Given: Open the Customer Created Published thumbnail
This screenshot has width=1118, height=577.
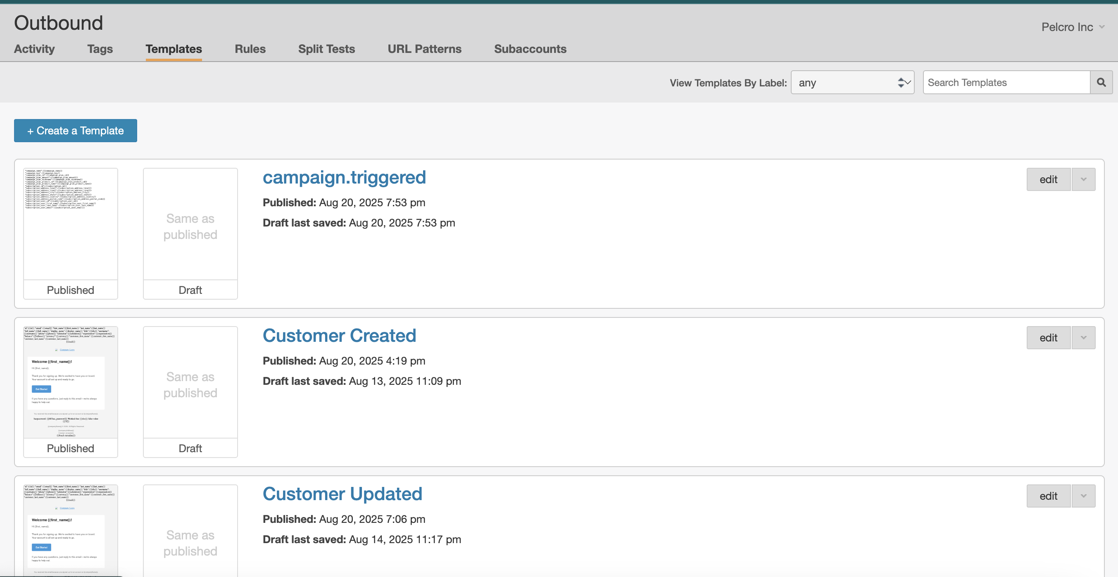Looking at the screenshot, I should [x=70, y=392].
